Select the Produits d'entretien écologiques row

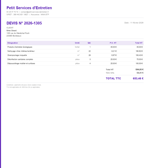75,47
